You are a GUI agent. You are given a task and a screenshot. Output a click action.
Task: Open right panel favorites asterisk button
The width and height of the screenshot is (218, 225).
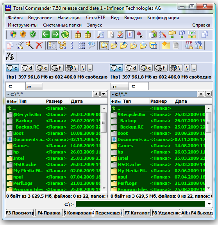[x=201, y=94]
